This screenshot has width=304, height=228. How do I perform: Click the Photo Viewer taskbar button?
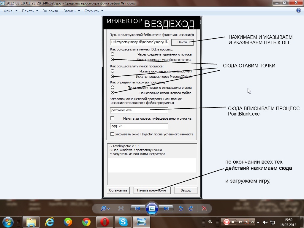(x=141, y=222)
